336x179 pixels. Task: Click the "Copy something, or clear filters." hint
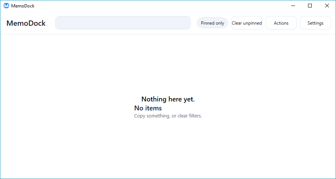tap(168, 116)
